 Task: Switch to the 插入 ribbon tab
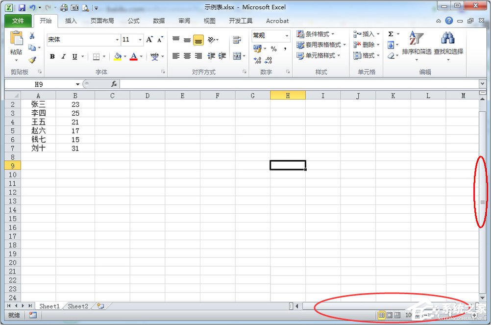71,21
